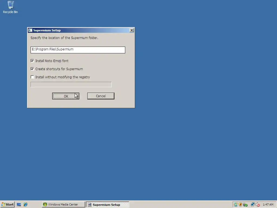Image resolution: width=277 pixels, height=208 pixels.
Task: Click the clock showing 1:47 AM
Action: (x=268, y=205)
